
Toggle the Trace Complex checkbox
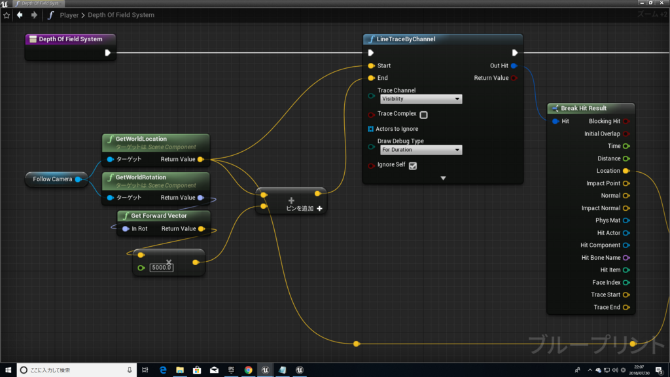point(423,115)
